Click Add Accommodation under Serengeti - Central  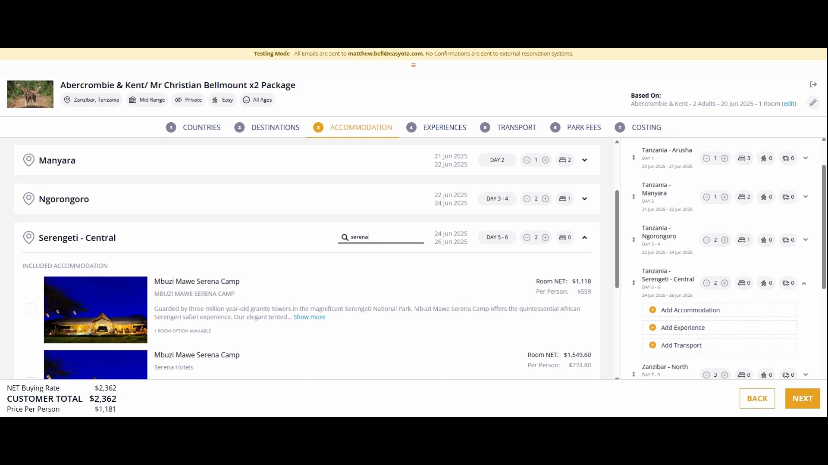click(719, 310)
